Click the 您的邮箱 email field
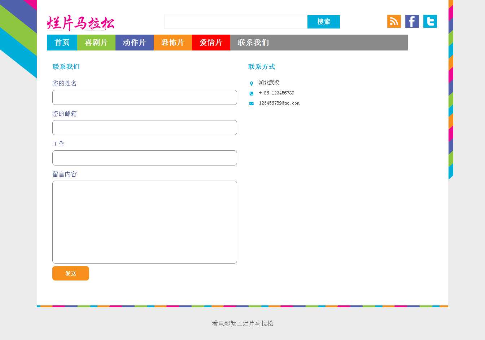The image size is (485, 340). point(145,128)
